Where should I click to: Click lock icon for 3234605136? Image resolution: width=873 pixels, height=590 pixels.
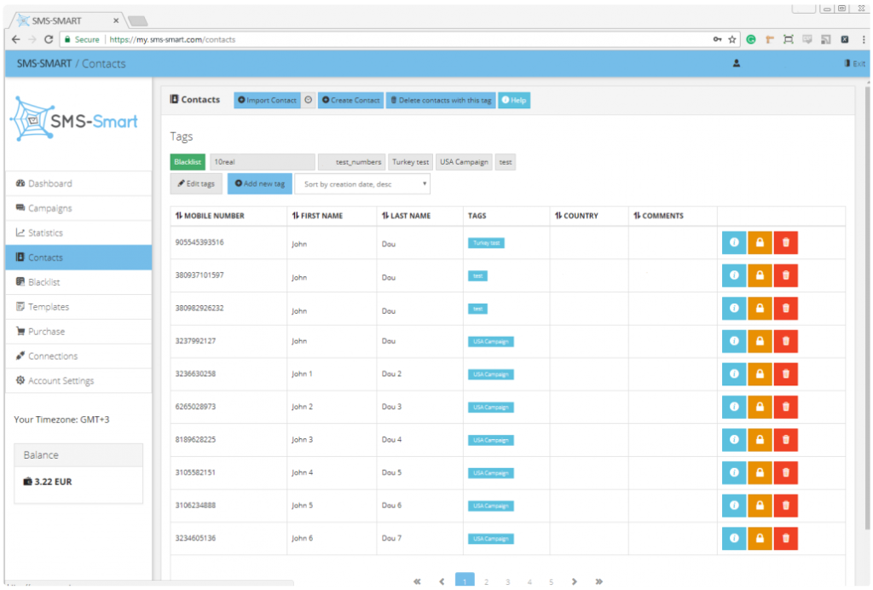[x=760, y=538]
